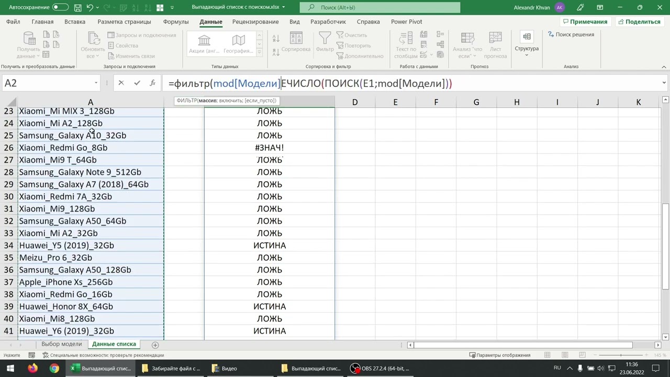Open the Формулы ribbon tab

pyautogui.click(x=176, y=21)
